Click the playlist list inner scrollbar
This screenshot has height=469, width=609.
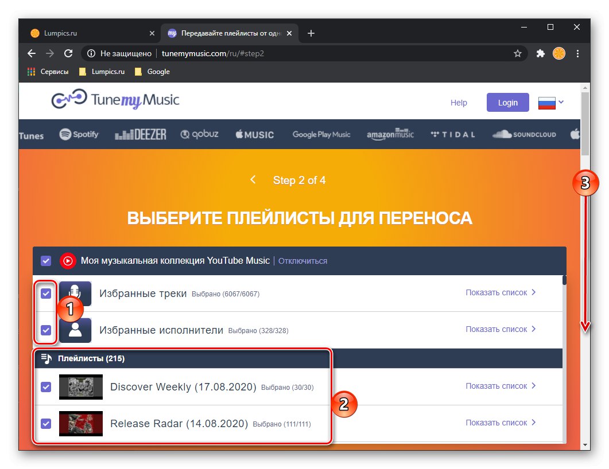tap(564, 280)
